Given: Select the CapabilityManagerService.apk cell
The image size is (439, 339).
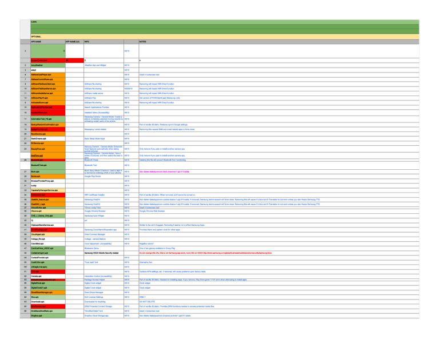Looking at the screenshot, I should (x=48, y=190).
